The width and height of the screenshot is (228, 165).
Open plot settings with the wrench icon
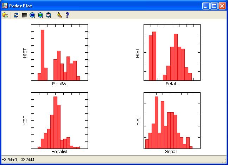pos(59,15)
